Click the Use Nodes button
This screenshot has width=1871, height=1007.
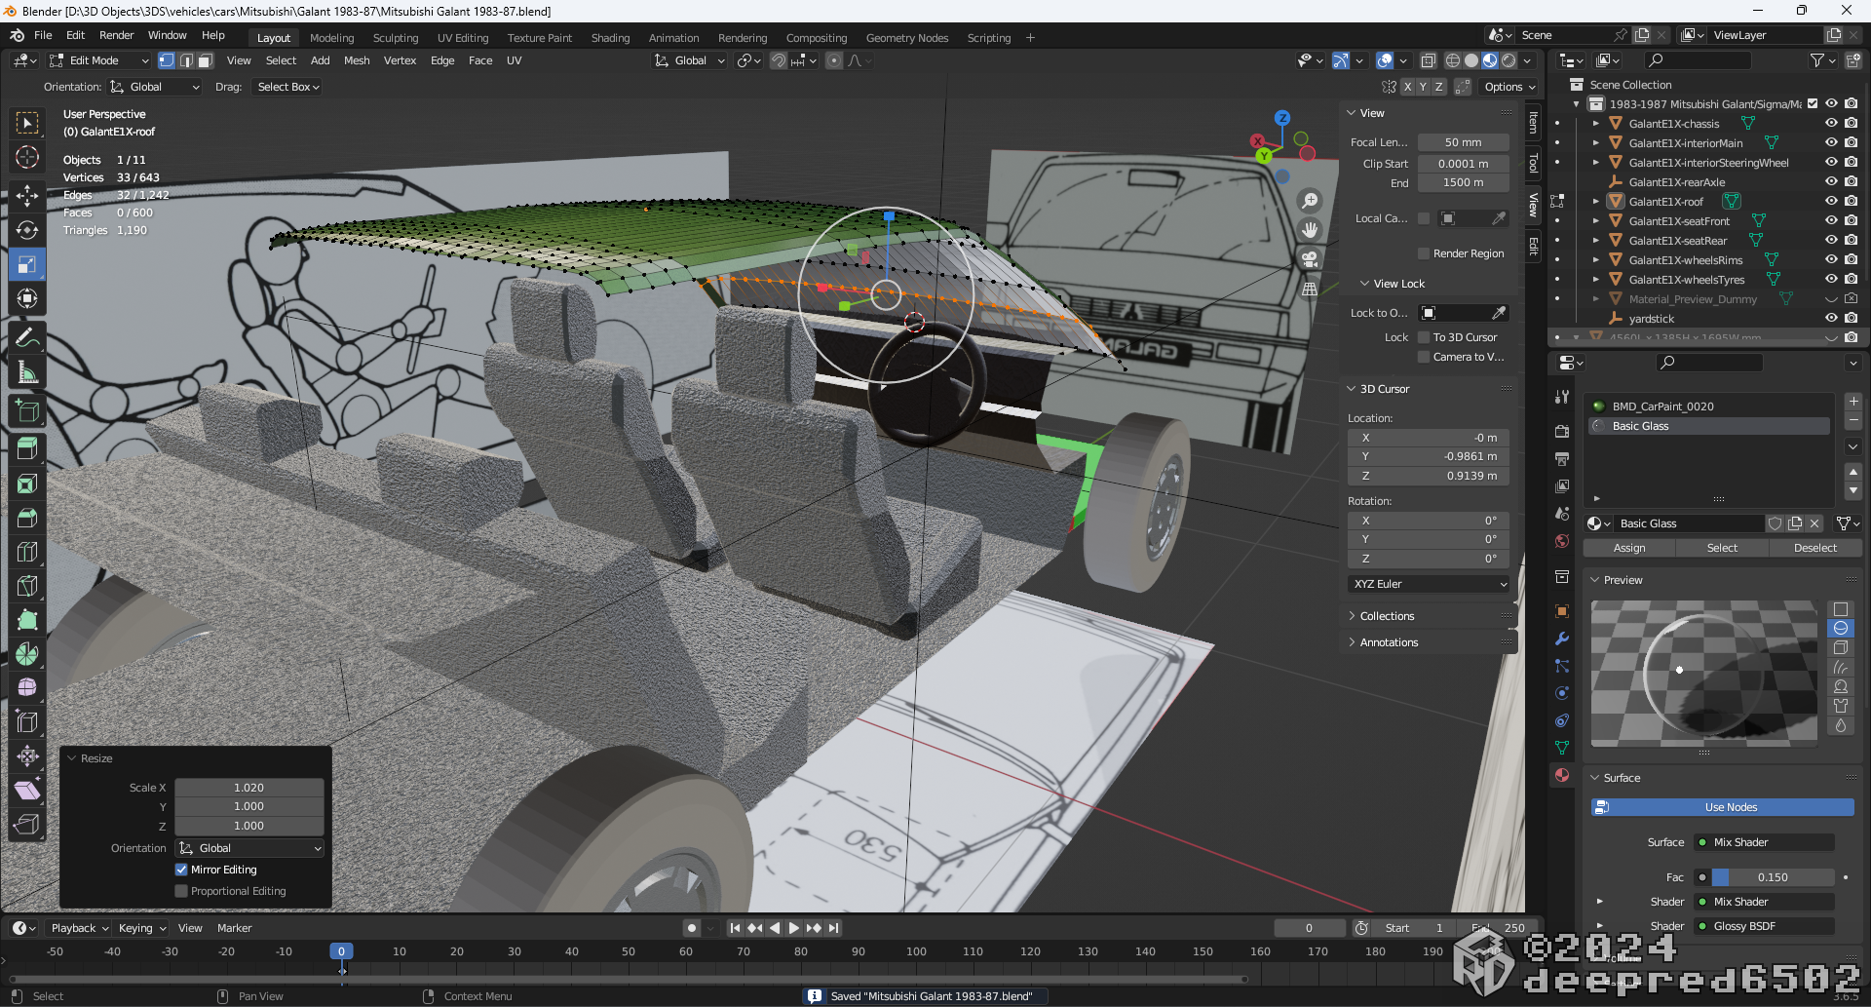pos(1723,807)
